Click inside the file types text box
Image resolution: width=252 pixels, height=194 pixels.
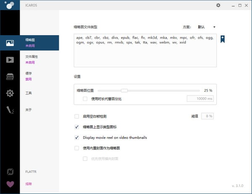[145, 50]
